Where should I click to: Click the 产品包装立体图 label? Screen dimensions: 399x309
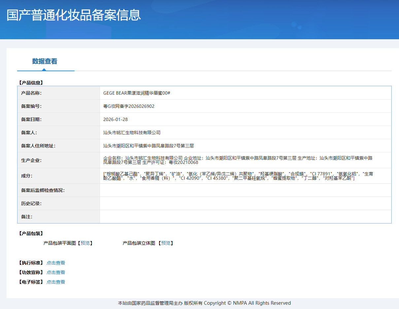(139, 243)
